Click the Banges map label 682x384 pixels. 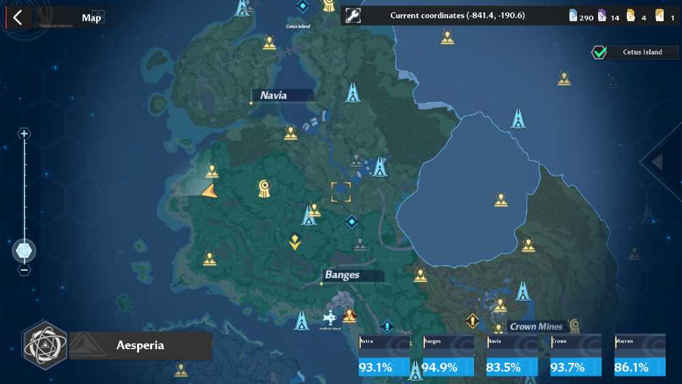(x=342, y=275)
